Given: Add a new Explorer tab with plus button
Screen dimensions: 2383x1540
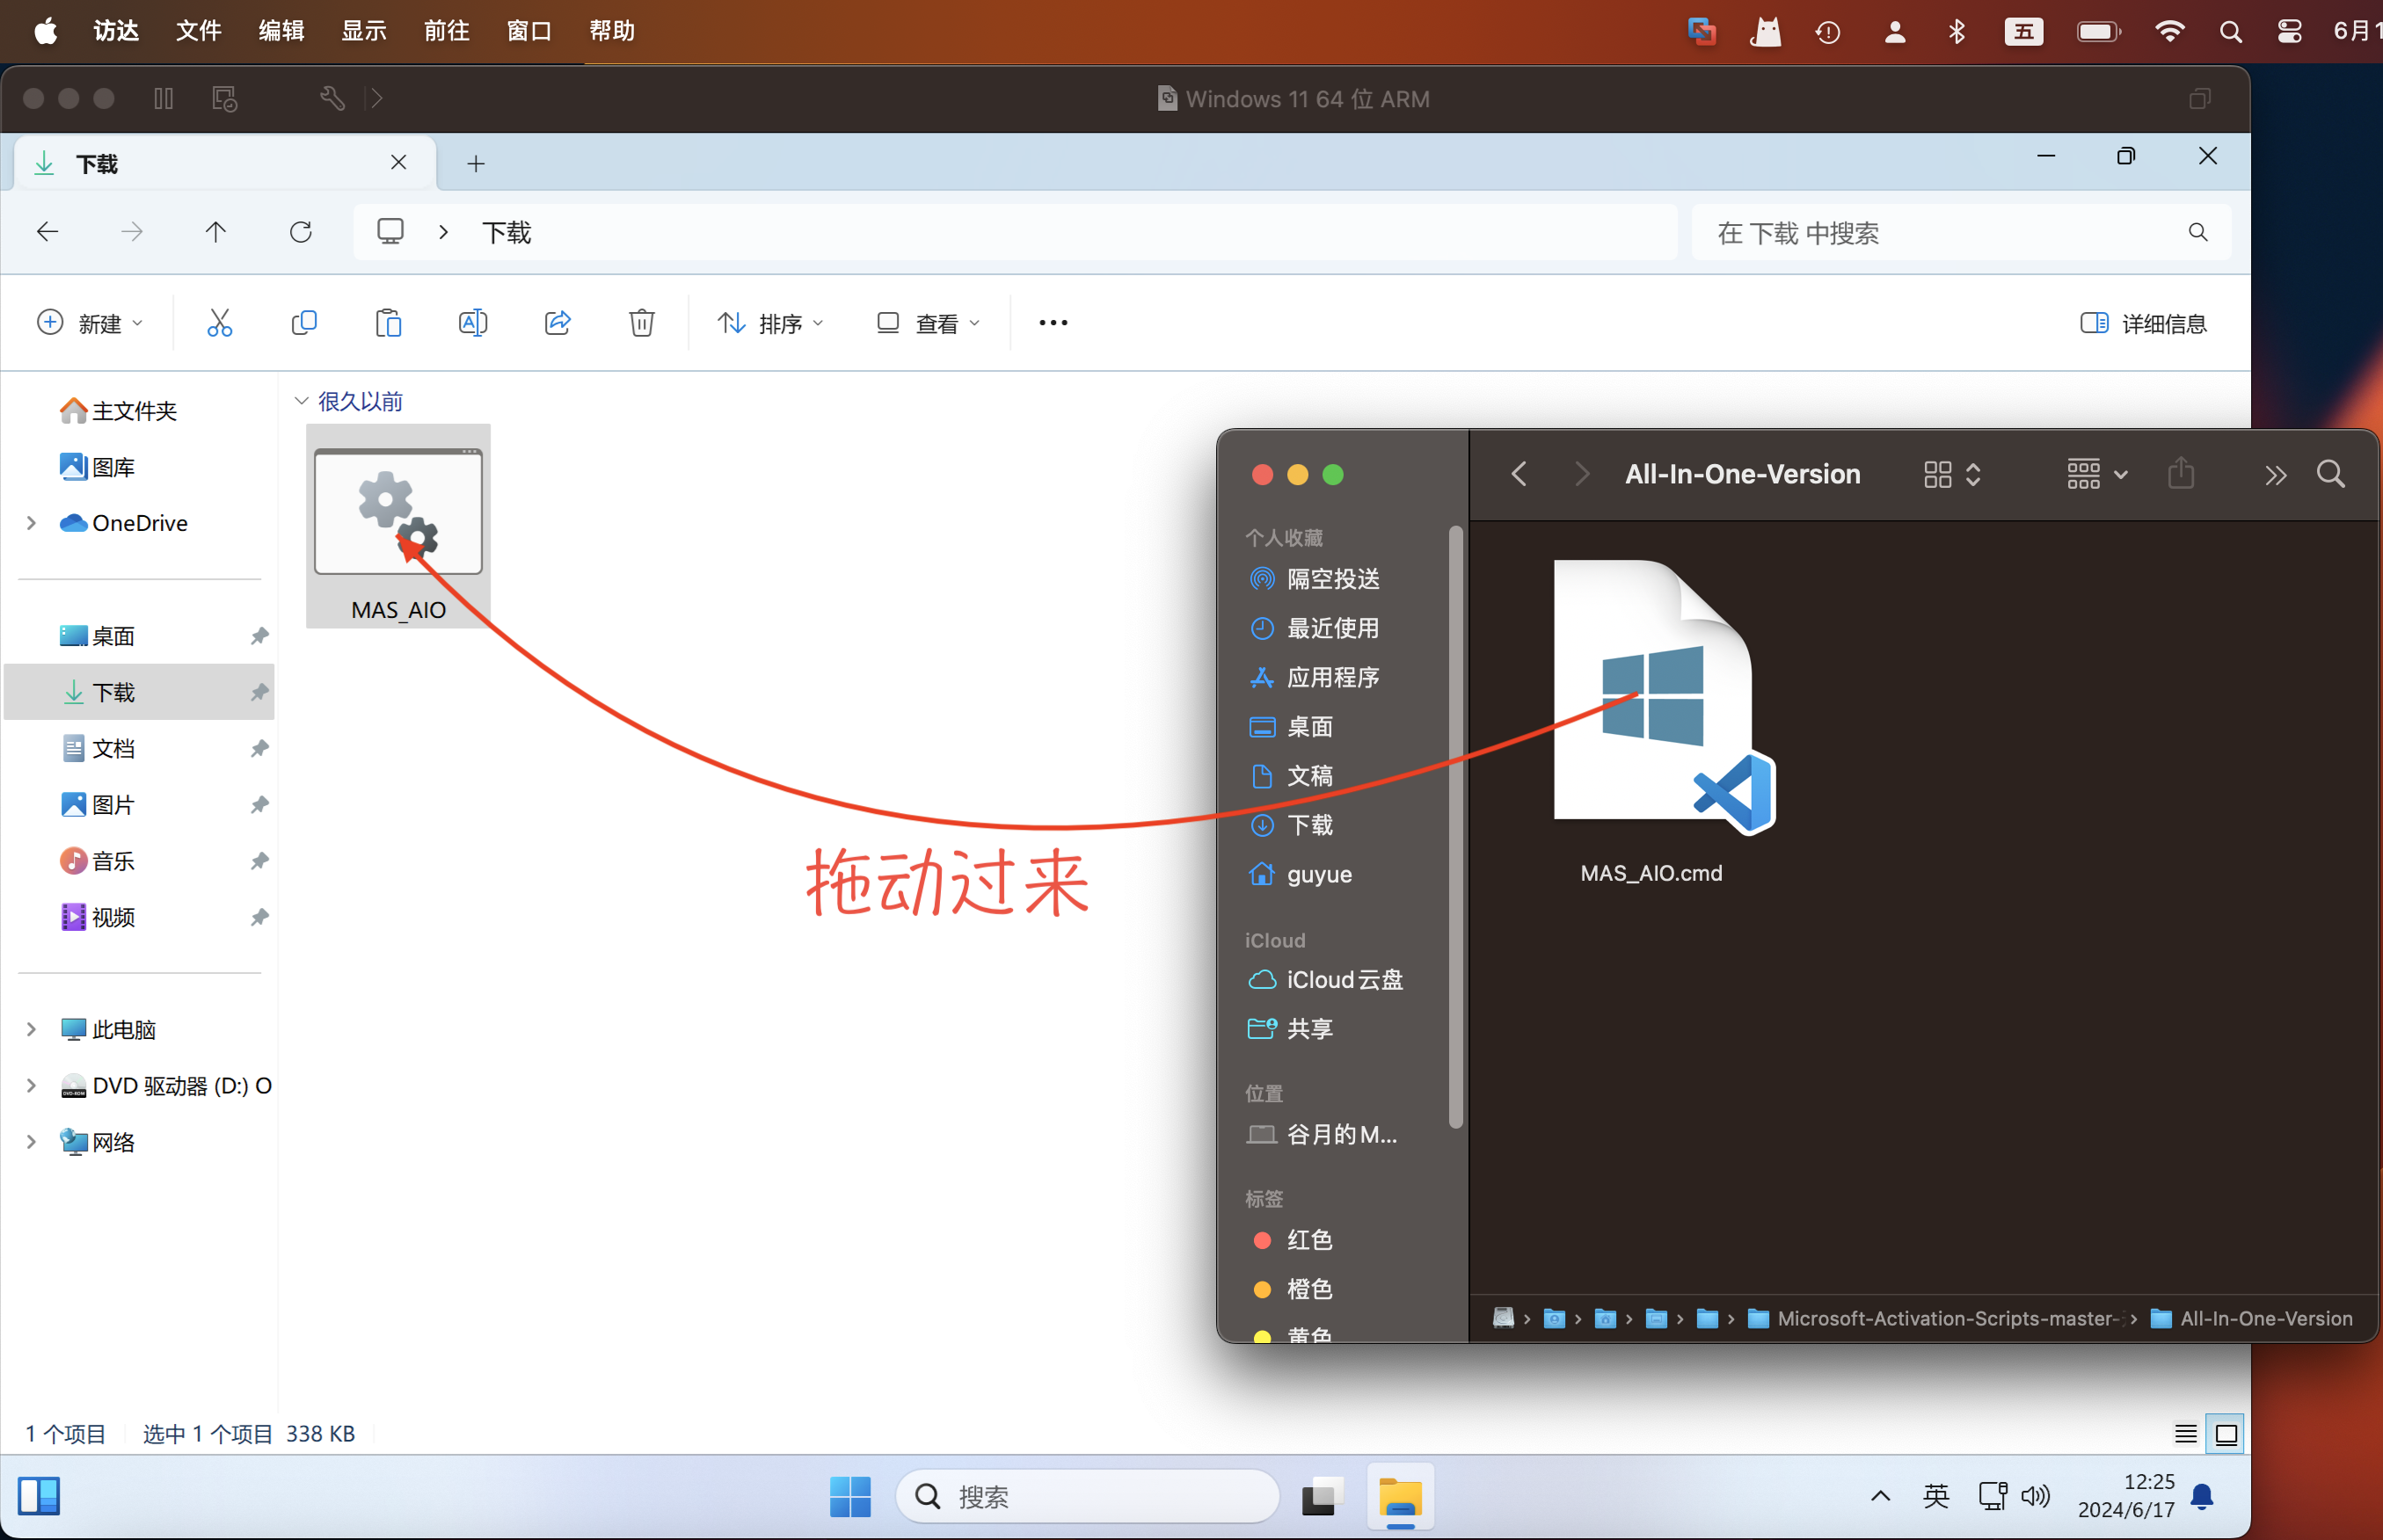Looking at the screenshot, I should (x=475, y=163).
